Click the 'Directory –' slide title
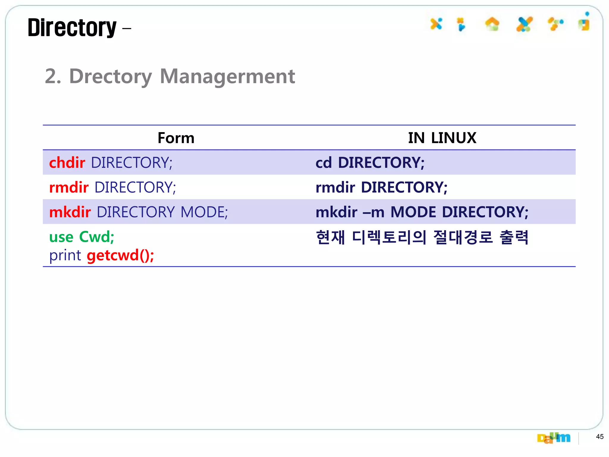The height and width of the screenshot is (457, 609). pos(79,28)
